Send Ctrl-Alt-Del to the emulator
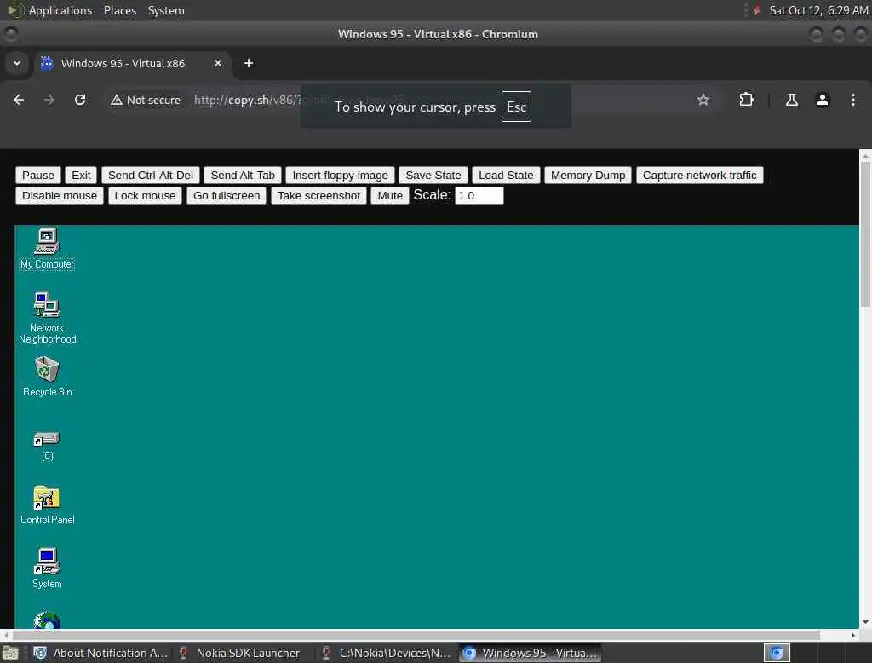This screenshot has height=663, width=872. [151, 176]
